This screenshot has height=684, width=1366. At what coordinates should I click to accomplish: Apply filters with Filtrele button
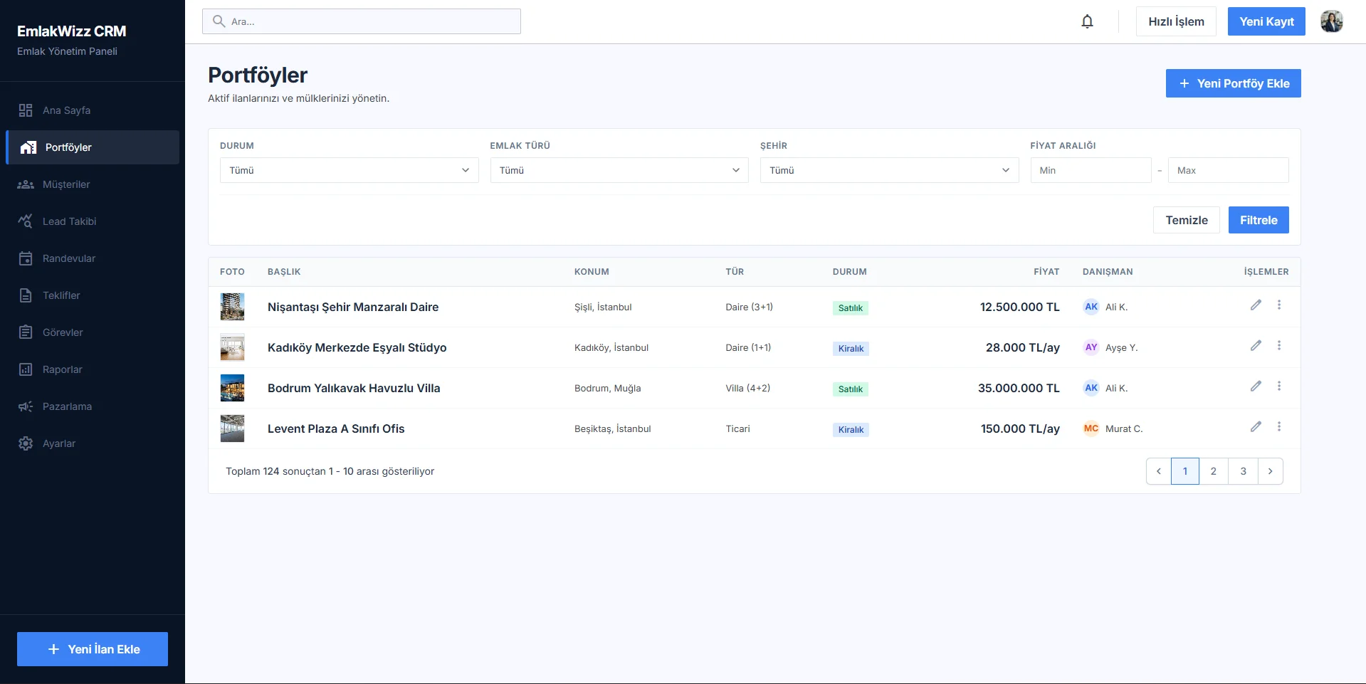tap(1259, 220)
